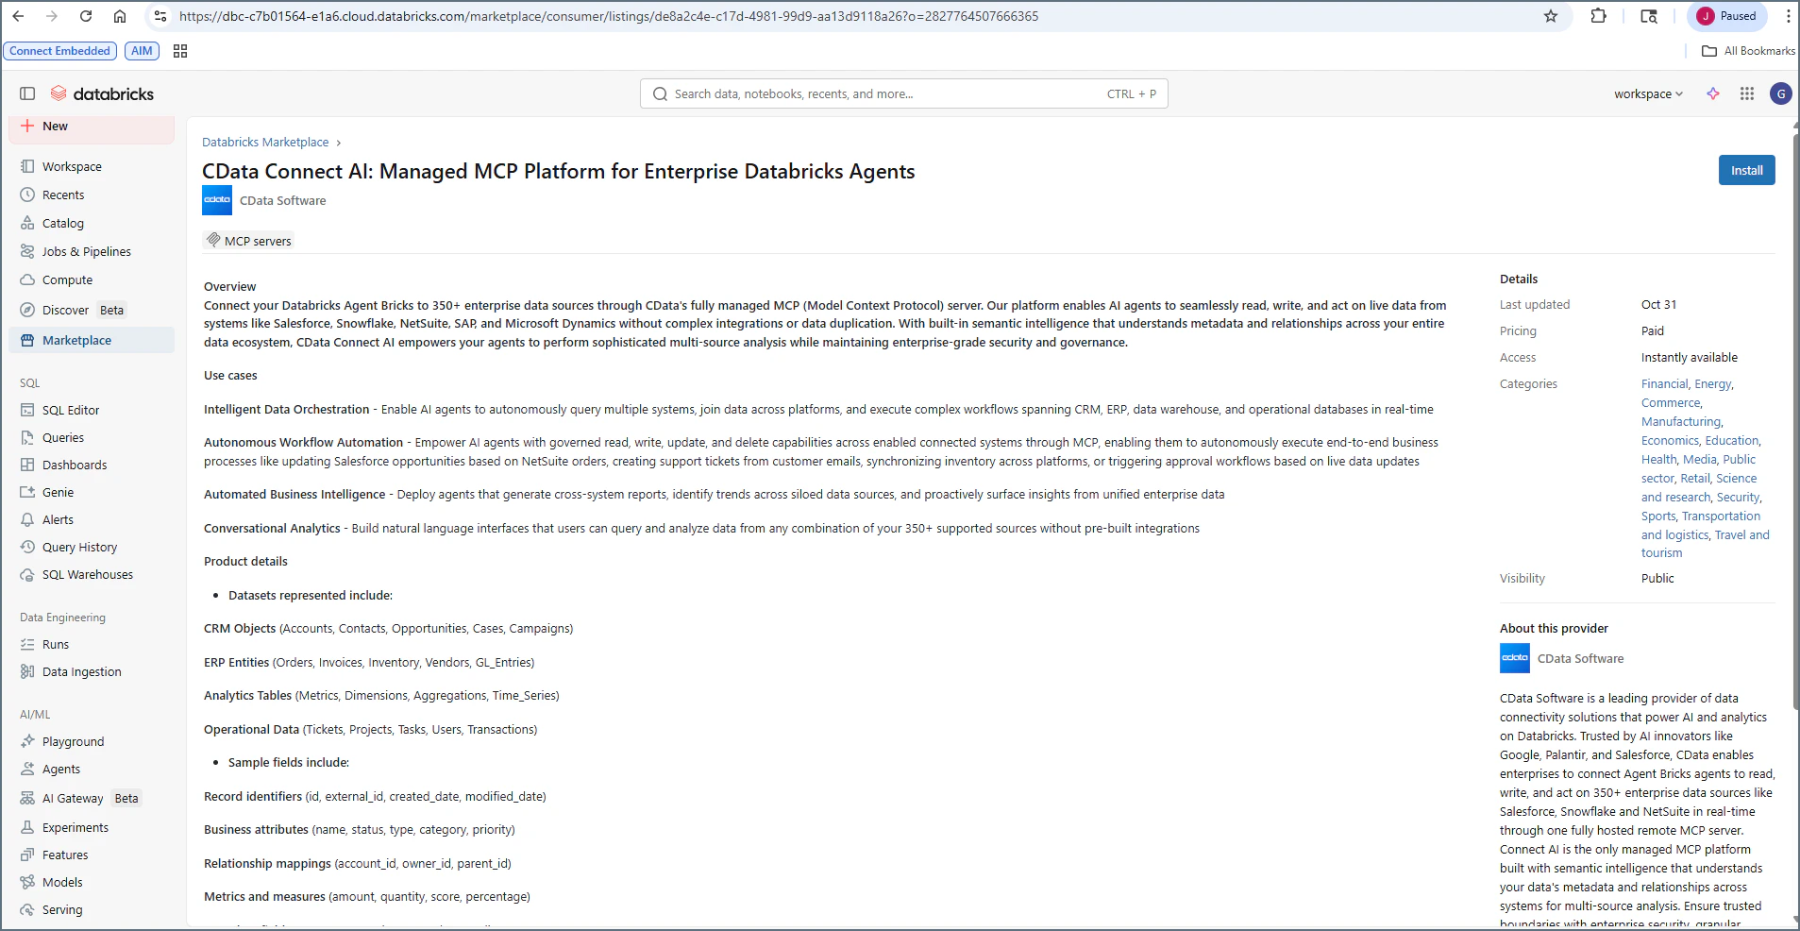Click the search data and notebooks field
The image size is (1800, 931).
tap(903, 93)
